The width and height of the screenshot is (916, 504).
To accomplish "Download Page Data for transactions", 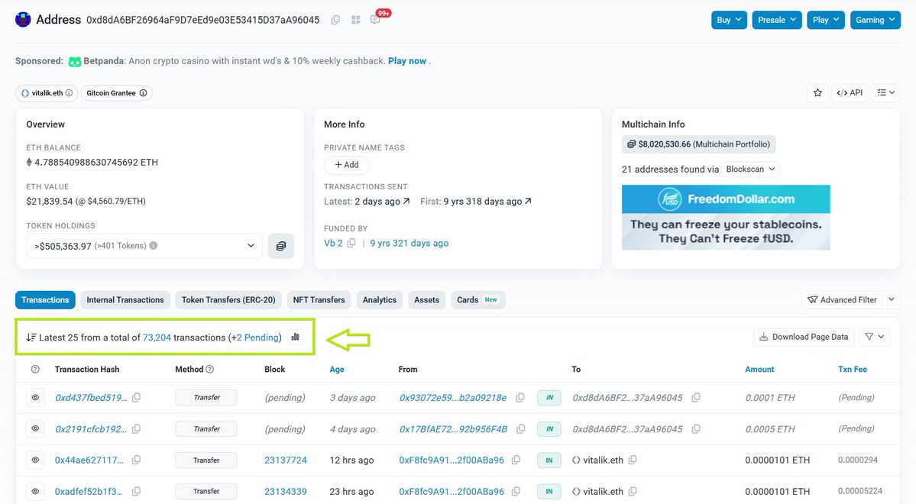I will [x=803, y=336].
